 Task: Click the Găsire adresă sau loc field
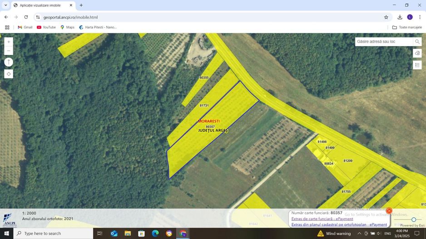(384, 42)
